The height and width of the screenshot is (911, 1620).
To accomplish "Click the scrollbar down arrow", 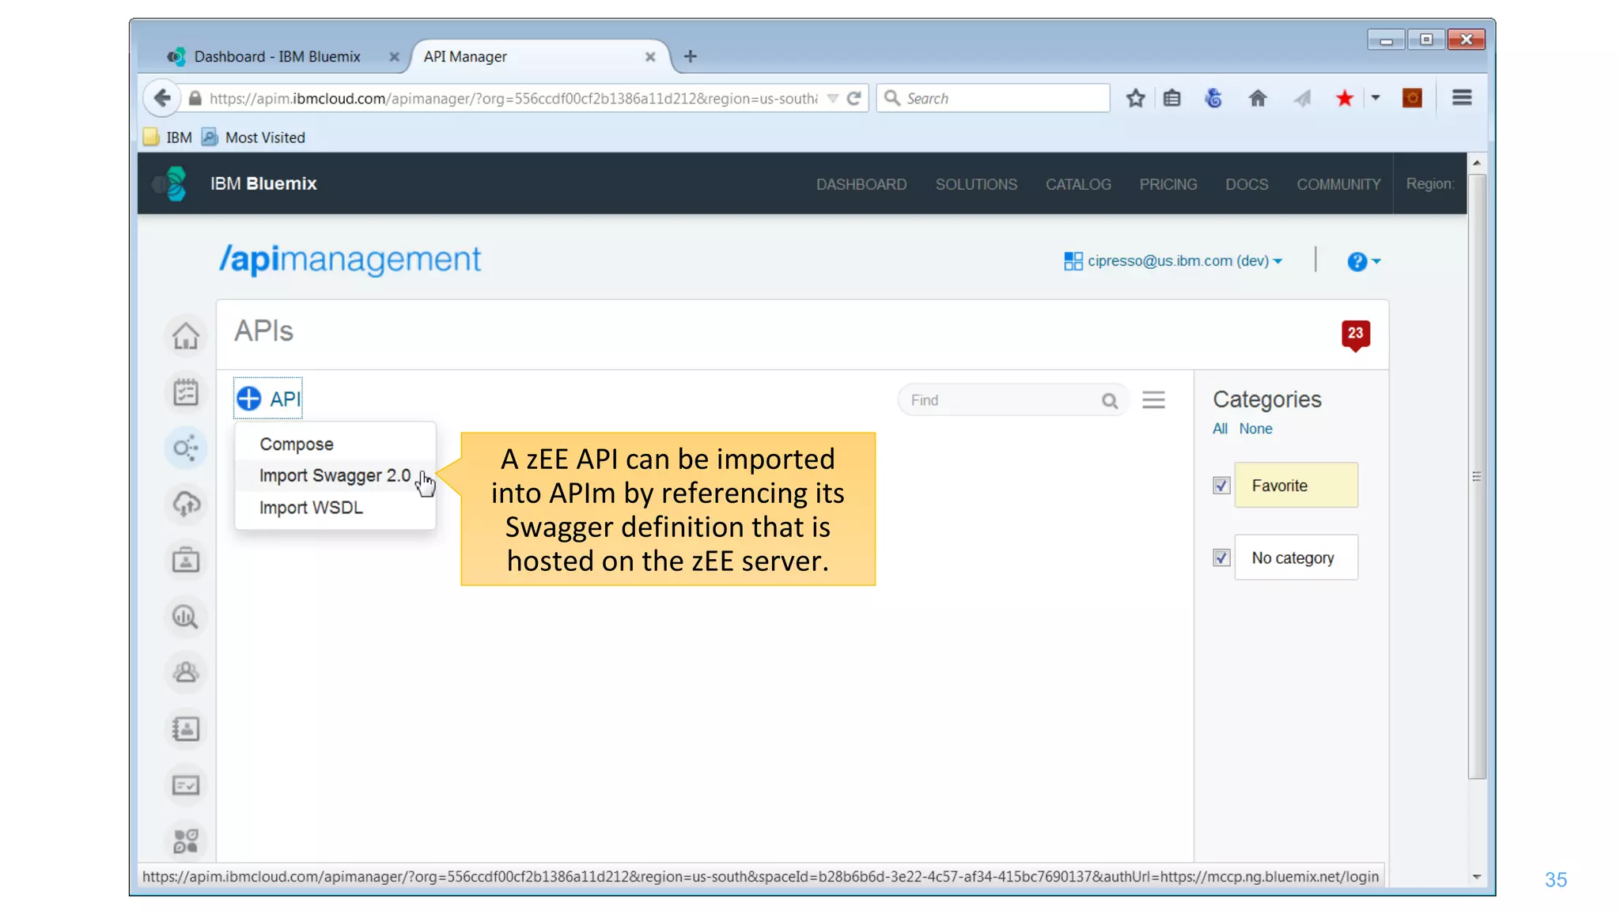I will 1476,876.
